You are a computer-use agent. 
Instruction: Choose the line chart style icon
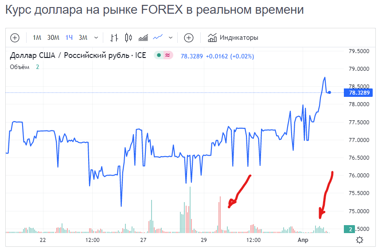coord(158,38)
